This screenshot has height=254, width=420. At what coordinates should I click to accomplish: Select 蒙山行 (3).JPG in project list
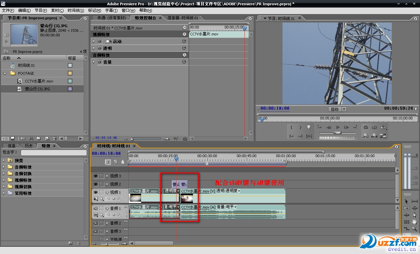click(x=37, y=89)
